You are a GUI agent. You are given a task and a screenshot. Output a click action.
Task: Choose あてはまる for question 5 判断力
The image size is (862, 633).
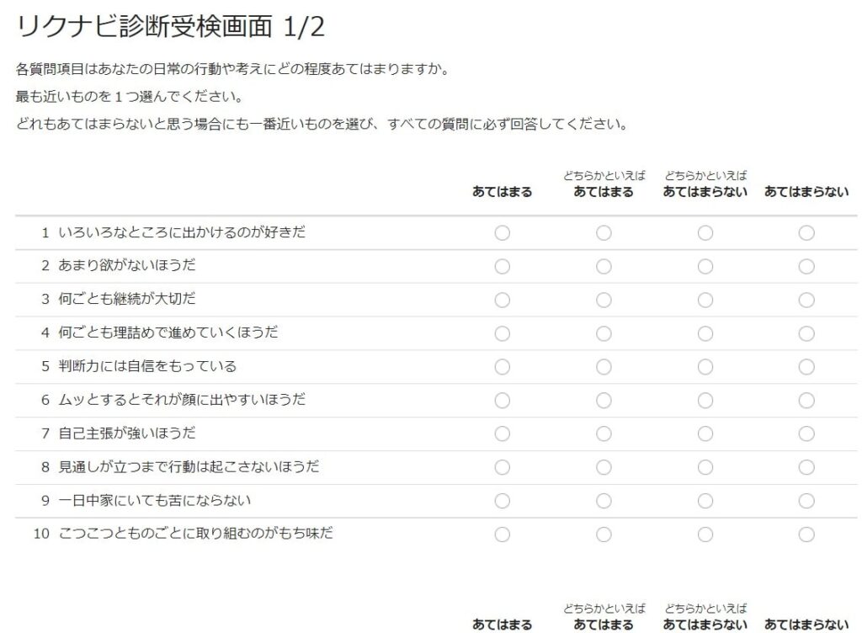[x=502, y=367]
